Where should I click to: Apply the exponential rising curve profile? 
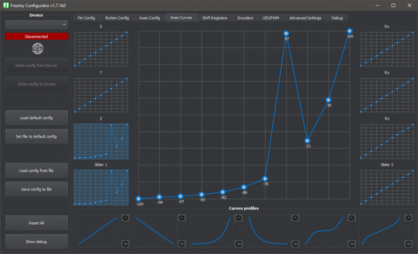click(212, 231)
